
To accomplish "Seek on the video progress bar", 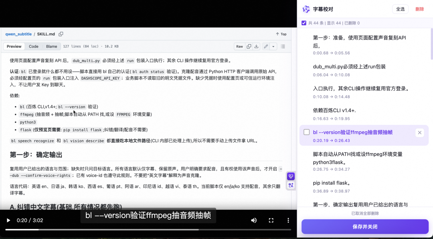I will click(x=148, y=230).
